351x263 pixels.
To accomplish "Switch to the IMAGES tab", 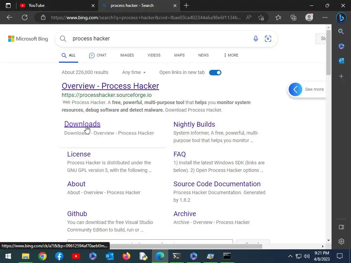I will 127,55.
